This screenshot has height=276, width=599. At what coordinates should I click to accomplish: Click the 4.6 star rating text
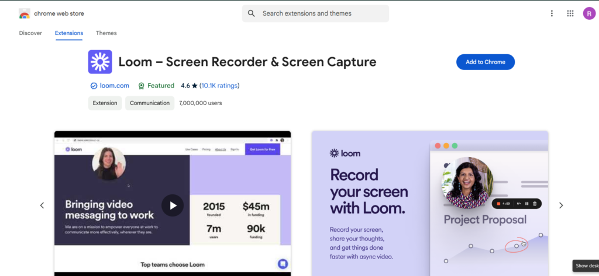[189, 86]
